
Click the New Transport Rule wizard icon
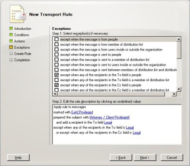pos(18,14)
